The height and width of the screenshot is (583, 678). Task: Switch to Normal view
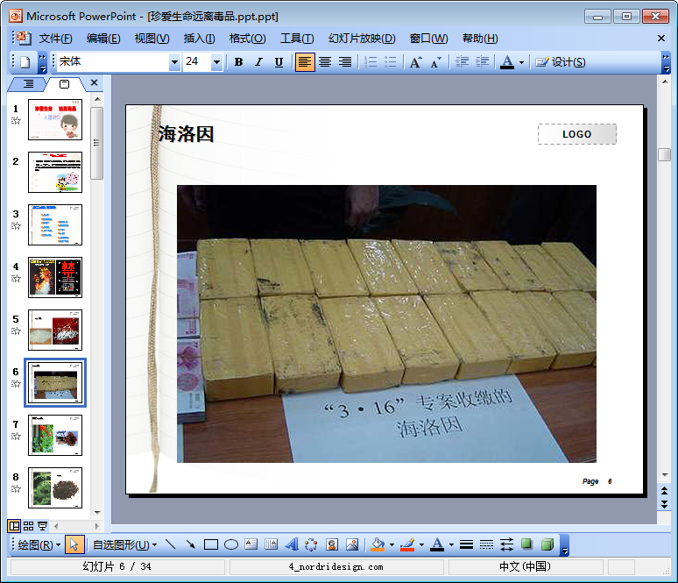(14, 526)
